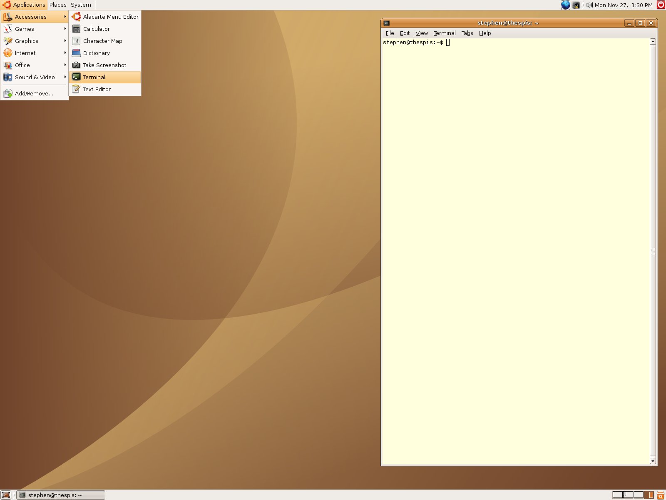Image resolution: width=666 pixels, height=500 pixels.
Task: Switch to the second workspace
Action: point(628,495)
